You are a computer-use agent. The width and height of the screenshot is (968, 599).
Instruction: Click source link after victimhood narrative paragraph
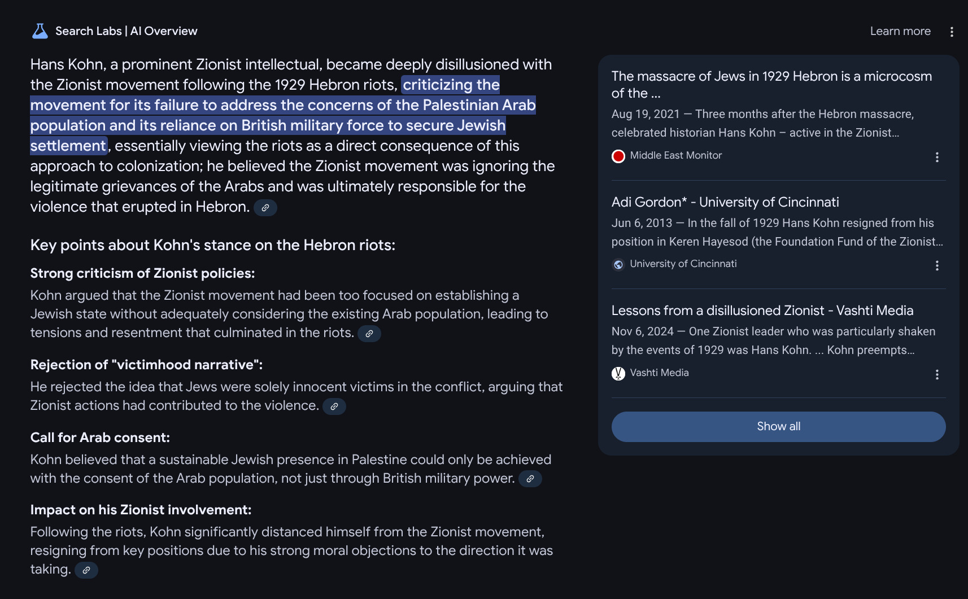pyautogui.click(x=334, y=406)
